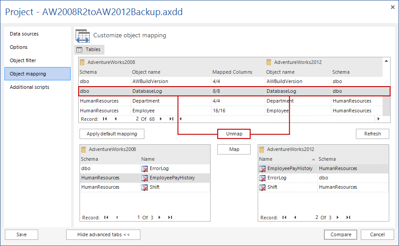Screen dimensions: 399x246
Task: Go to previous record in AdventureWorks2012 unmapped list
Action: [295, 217]
